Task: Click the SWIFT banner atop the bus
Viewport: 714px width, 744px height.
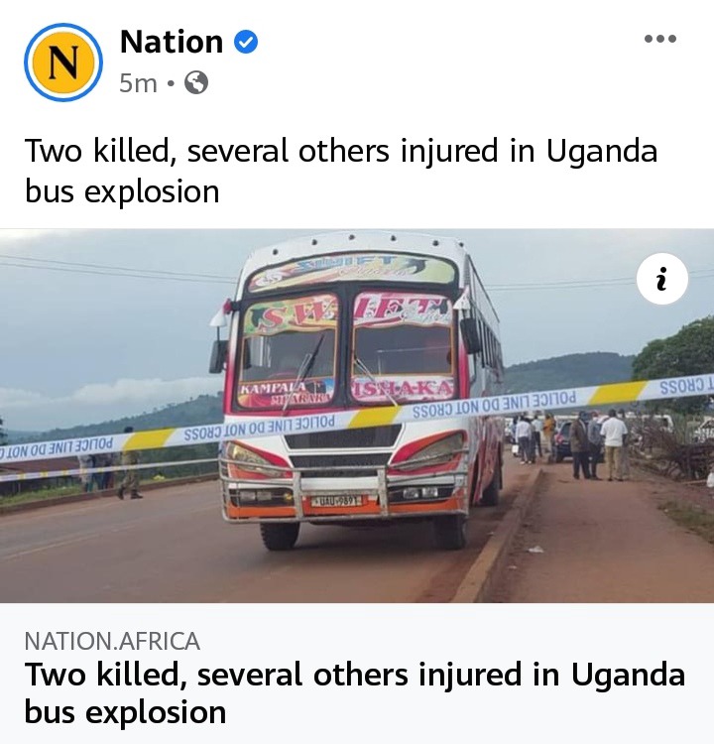Action: pos(352,271)
